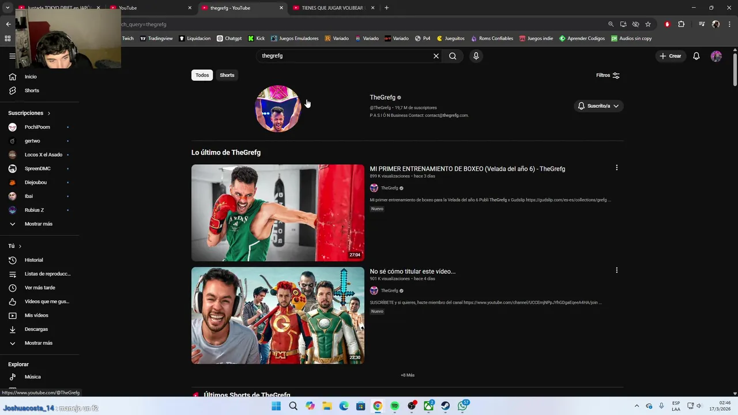Expand the Suscripciones section arrow
This screenshot has height=415, width=738.
click(48, 113)
